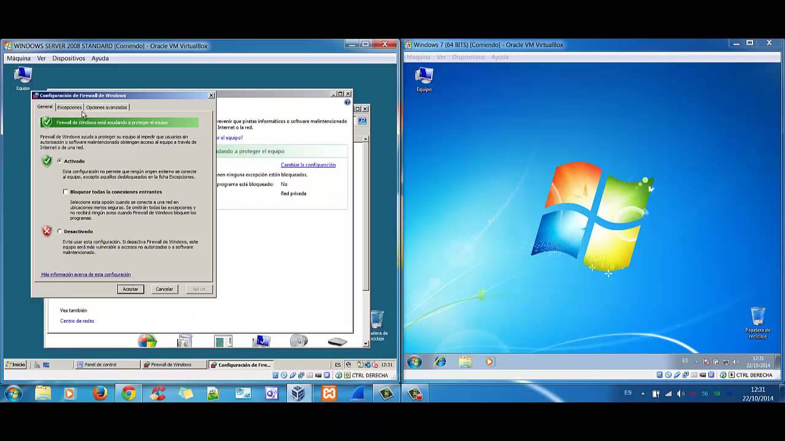785x441 pixels.
Task: Launch Internet Explorer in Windows 7 guest taskbar
Action: (440, 361)
